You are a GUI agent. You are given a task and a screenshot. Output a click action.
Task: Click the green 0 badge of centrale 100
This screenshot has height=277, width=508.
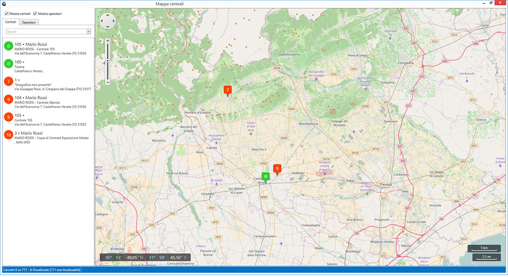pyautogui.click(x=8, y=64)
